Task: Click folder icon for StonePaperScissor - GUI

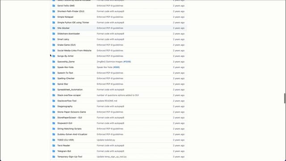Action: click(x=54, y=118)
